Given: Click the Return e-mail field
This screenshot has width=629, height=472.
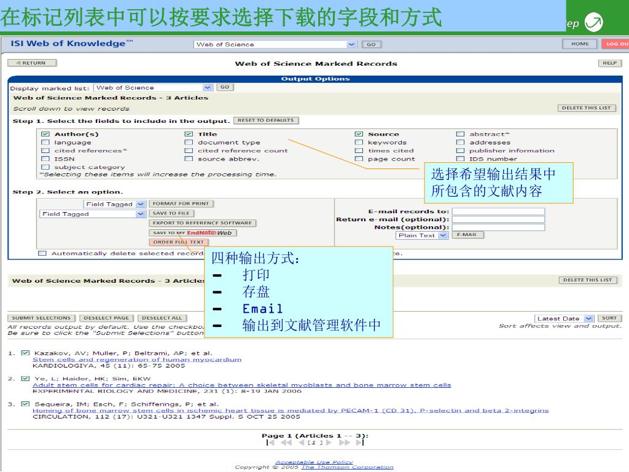Looking at the screenshot, I should [x=498, y=219].
